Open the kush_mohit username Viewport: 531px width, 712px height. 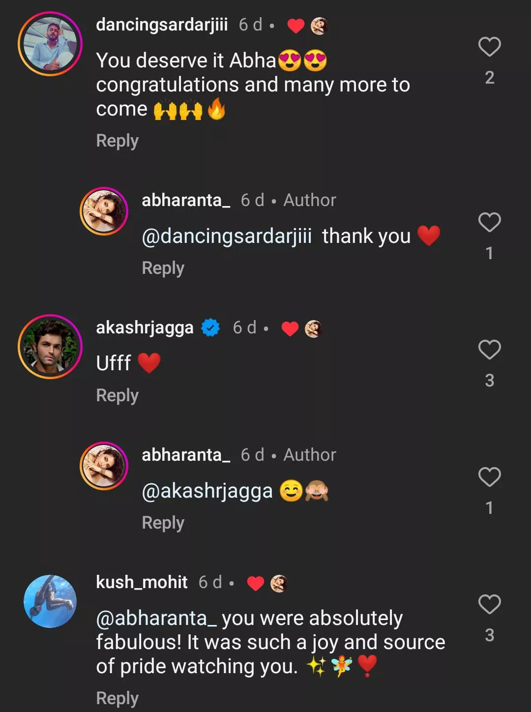coord(142,582)
